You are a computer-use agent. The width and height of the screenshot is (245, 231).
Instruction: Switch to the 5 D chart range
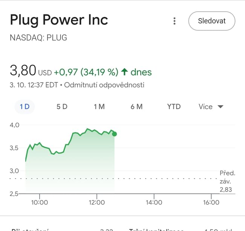click(x=62, y=107)
